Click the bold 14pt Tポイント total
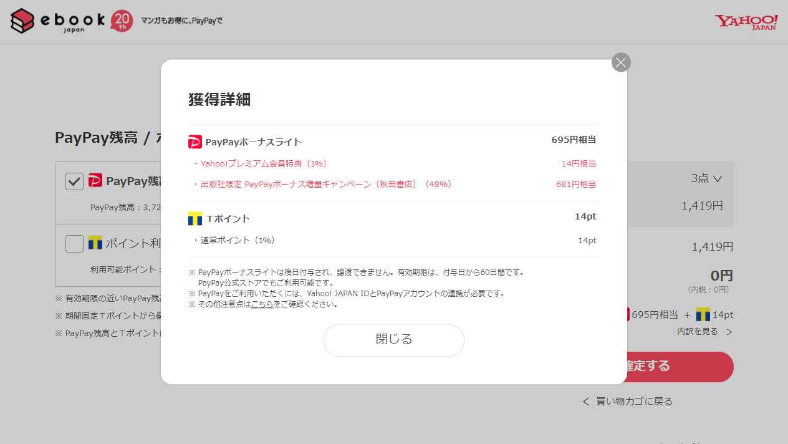Image resolution: width=788 pixels, height=444 pixels. point(585,216)
